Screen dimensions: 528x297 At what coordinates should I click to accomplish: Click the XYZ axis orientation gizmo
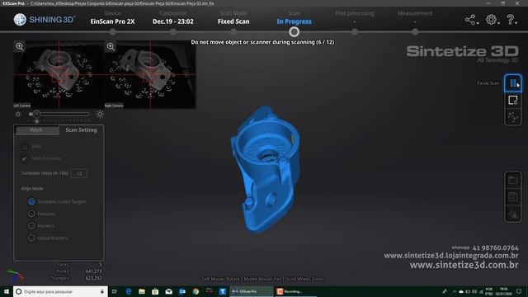(16, 276)
